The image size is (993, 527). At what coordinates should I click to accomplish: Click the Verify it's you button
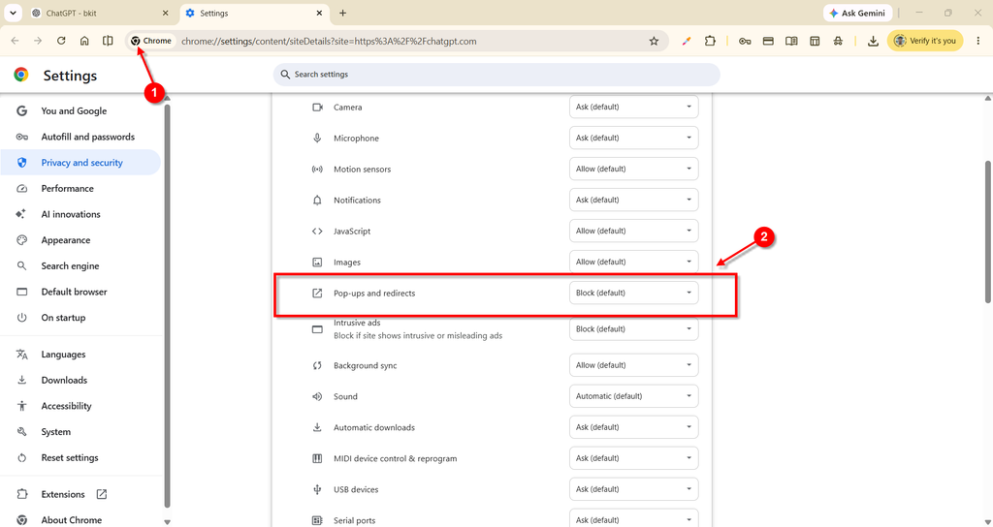(925, 41)
